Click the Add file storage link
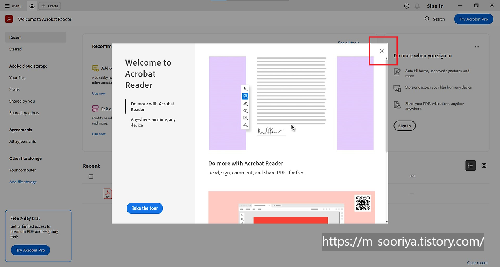The image size is (500, 267). click(23, 182)
